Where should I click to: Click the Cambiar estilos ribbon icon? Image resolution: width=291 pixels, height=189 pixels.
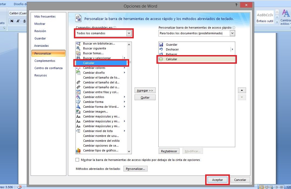click(285, 13)
